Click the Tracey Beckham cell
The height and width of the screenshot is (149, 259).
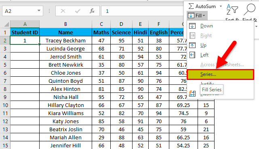(65, 40)
